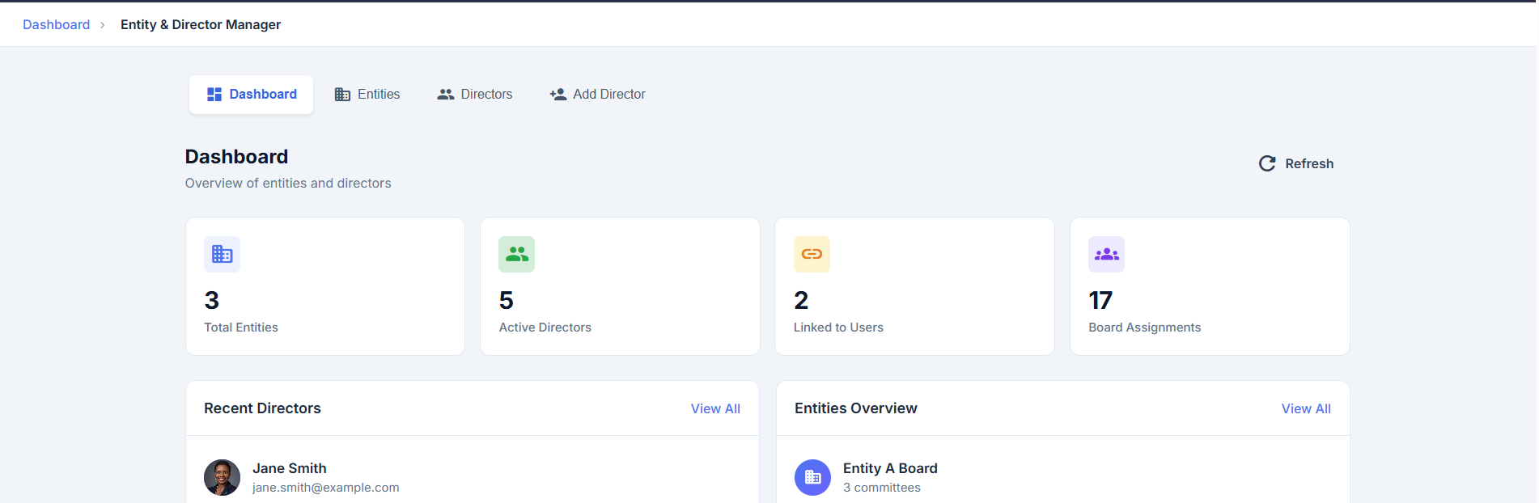This screenshot has width=1539, height=503.
Task: Click the blue building icon for Total Entities
Action: (x=222, y=254)
